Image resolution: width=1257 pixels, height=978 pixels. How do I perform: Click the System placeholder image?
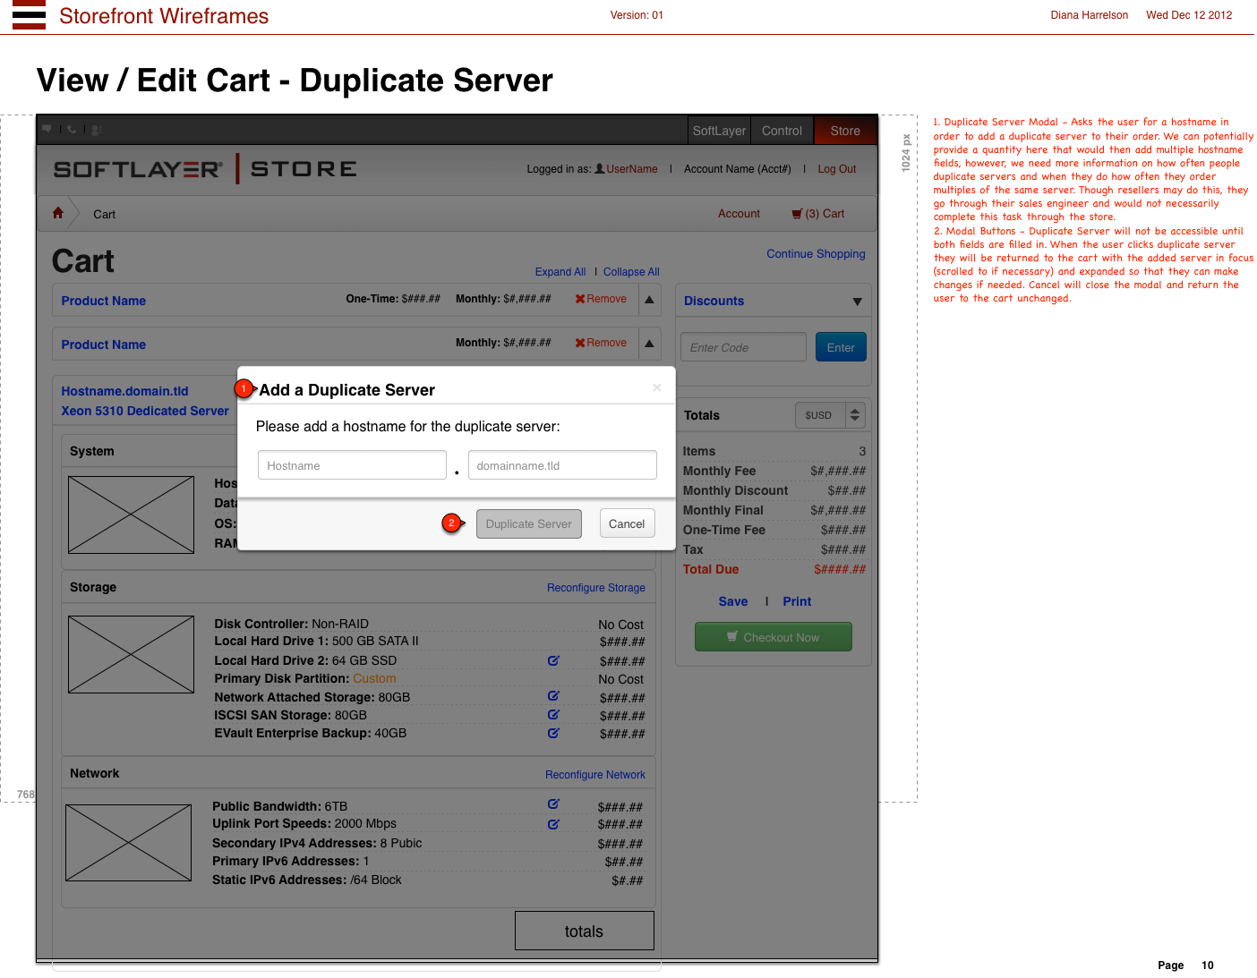click(x=131, y=515)
